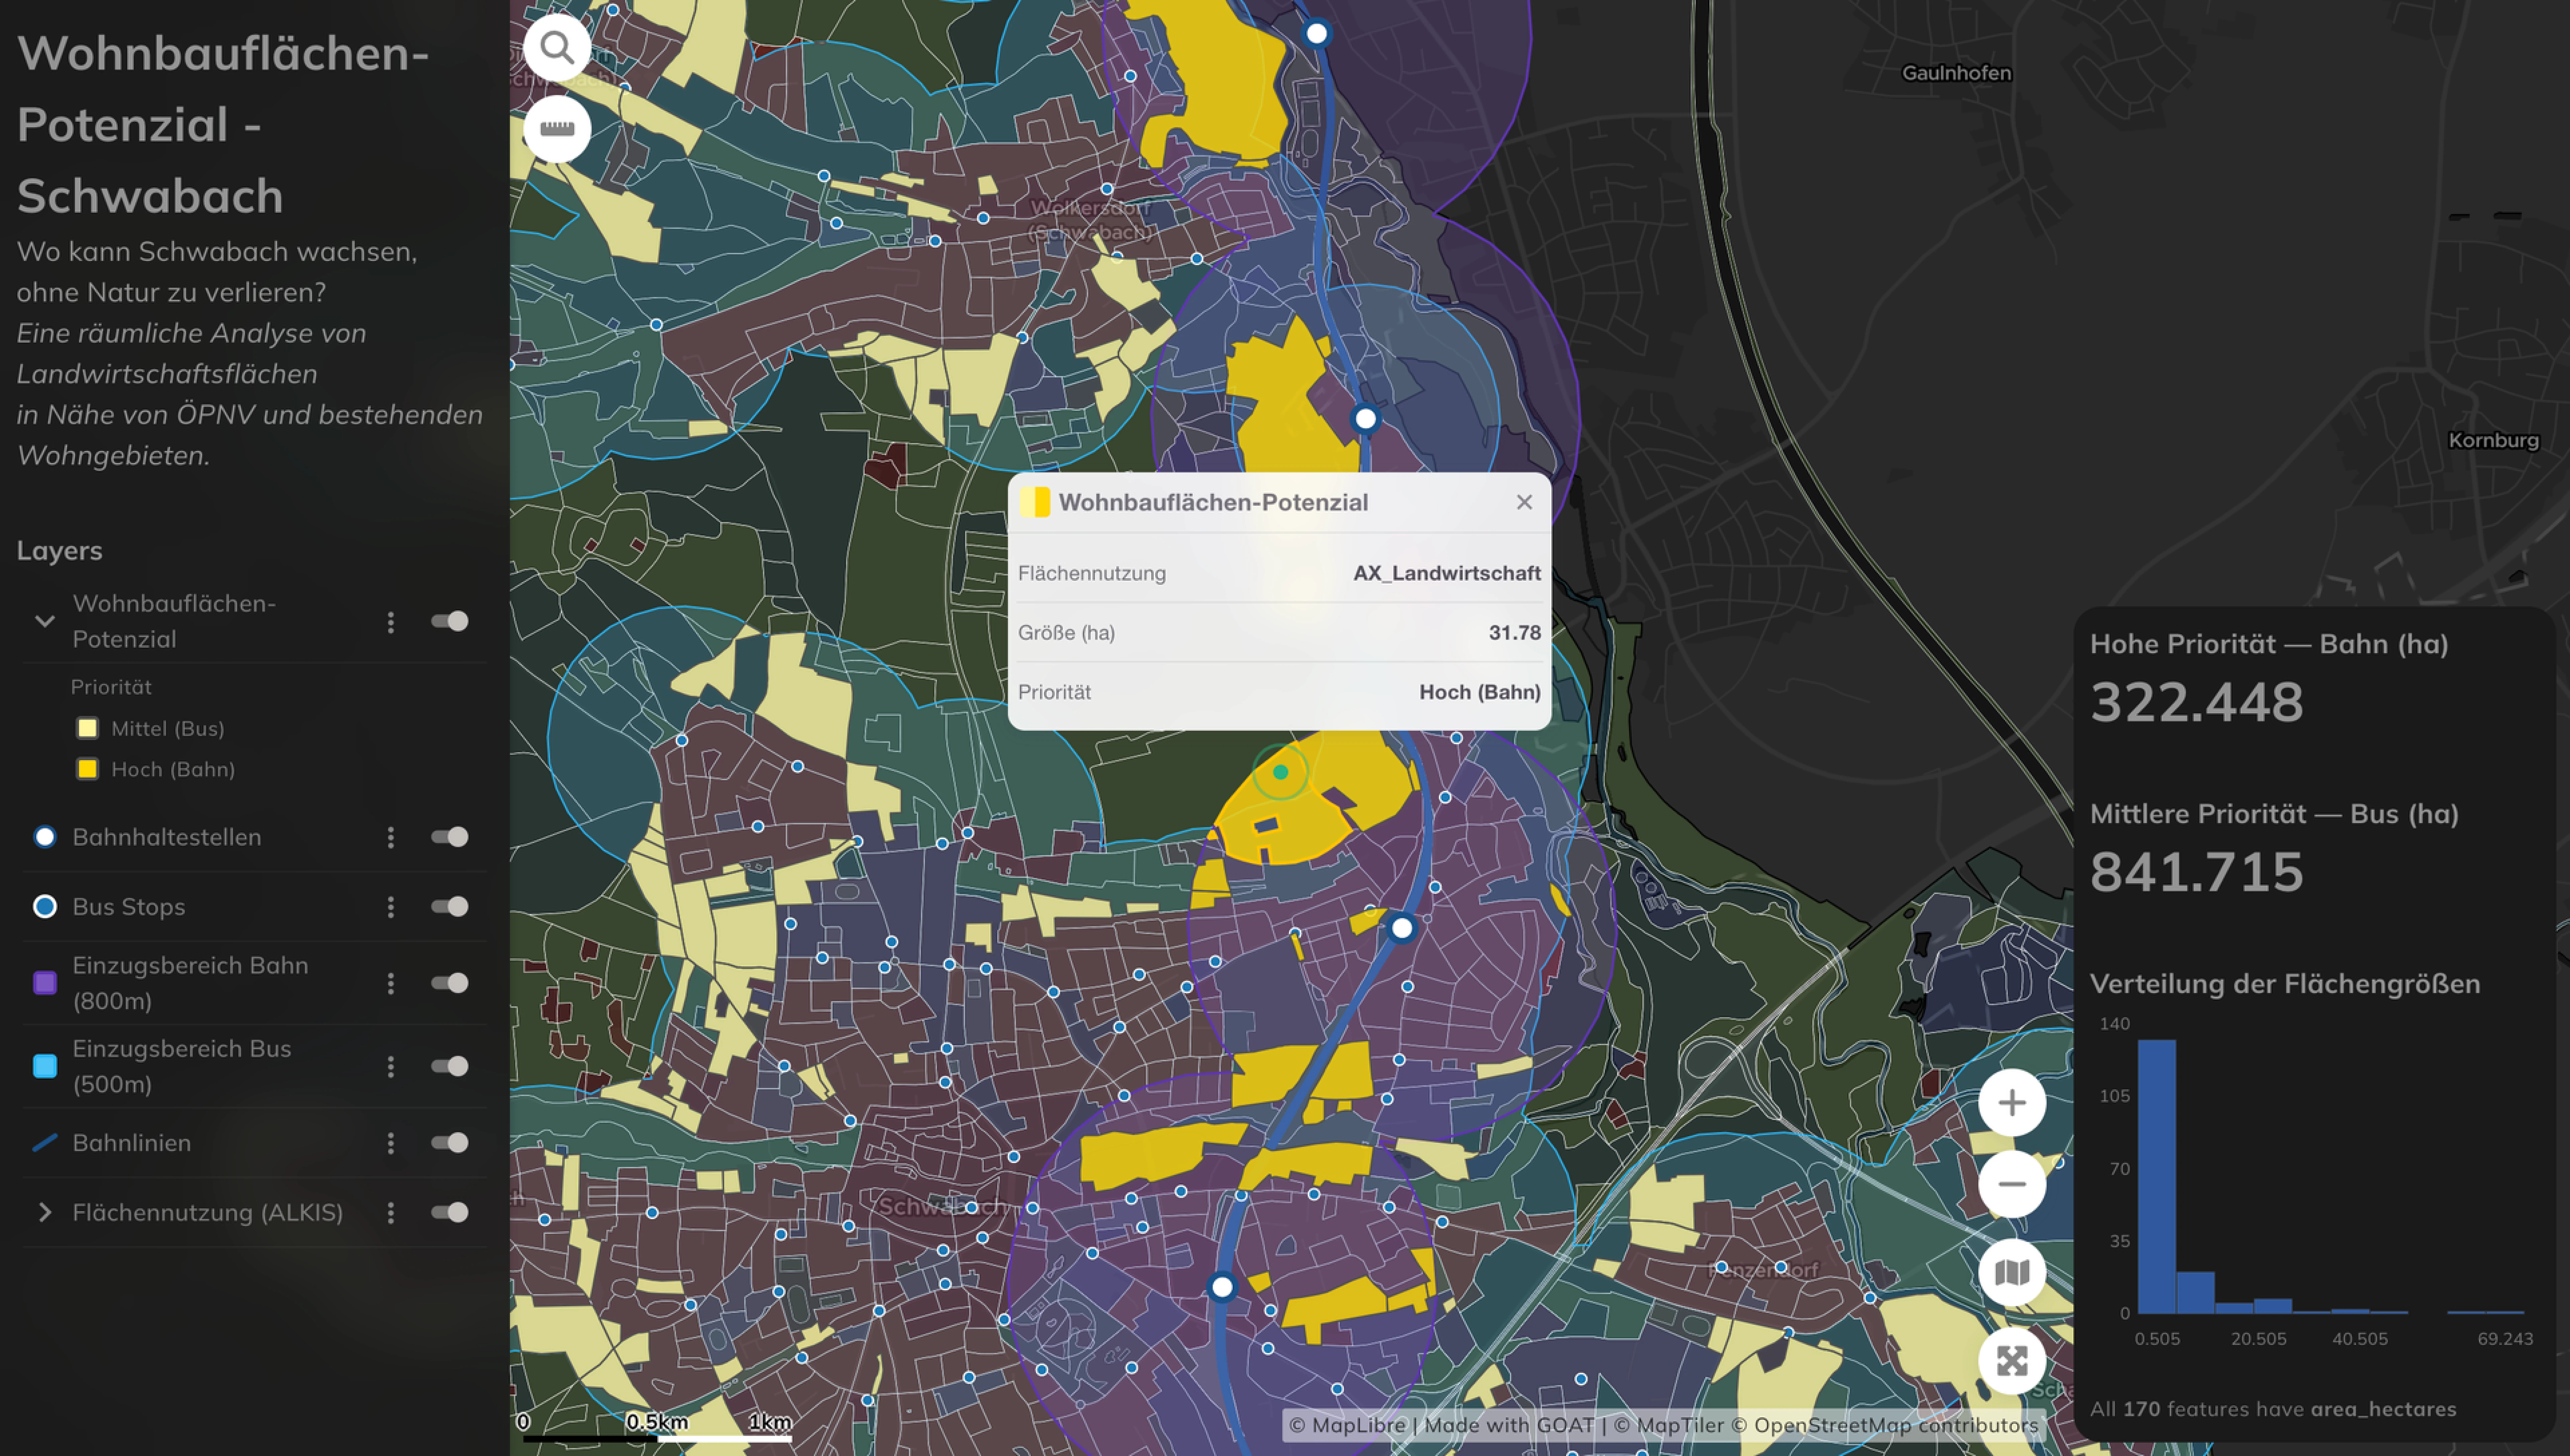Toggle Einzugsbereich Bahn (800m) visibility

tap(450, 983)
